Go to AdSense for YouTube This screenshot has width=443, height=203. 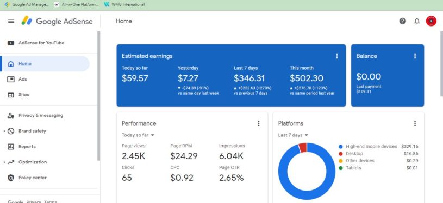click(41, 43)
